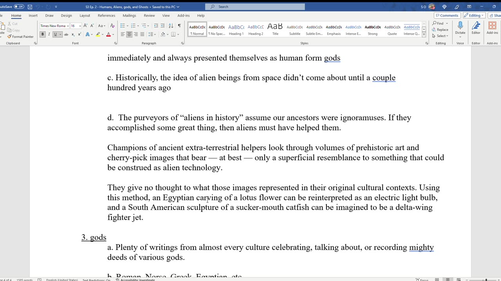Apply red Font Color
The height and width of the screenshot is (281, 501).
click(x=108, y=34)
